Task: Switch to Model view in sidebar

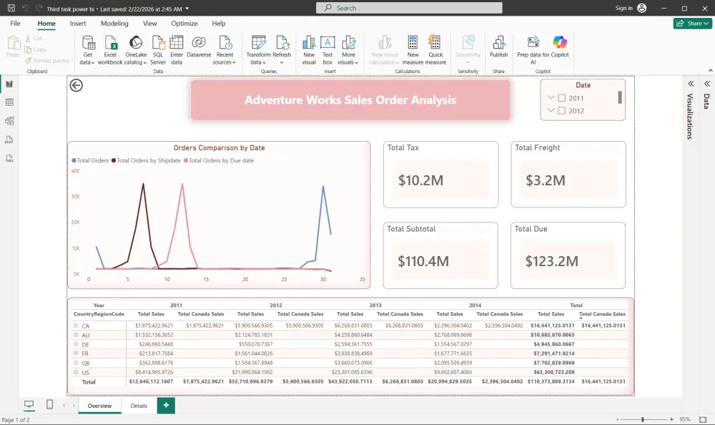Action: (x=9, y=121)
